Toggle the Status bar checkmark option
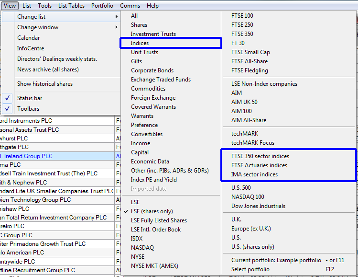Image resolution: width=358 pixels, height=277 pixels. coord(30,98)
